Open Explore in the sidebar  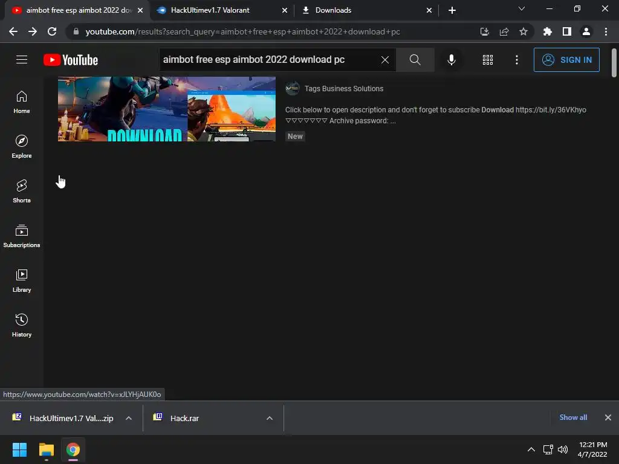(22, 147)
